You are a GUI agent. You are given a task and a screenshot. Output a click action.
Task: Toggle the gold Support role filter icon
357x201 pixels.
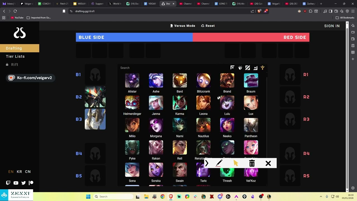[262, 68]
